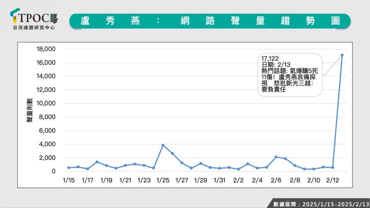The height and width of the screenshot is (208, 370).
Task: Click the 18,000 y-axis label
Action: (46, 49)
